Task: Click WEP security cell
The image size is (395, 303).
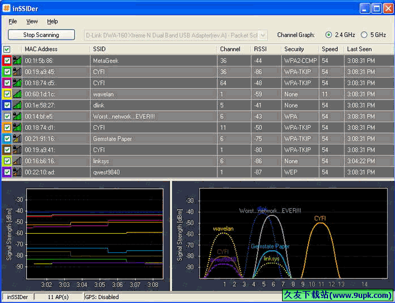Action: tap(300, 172)
